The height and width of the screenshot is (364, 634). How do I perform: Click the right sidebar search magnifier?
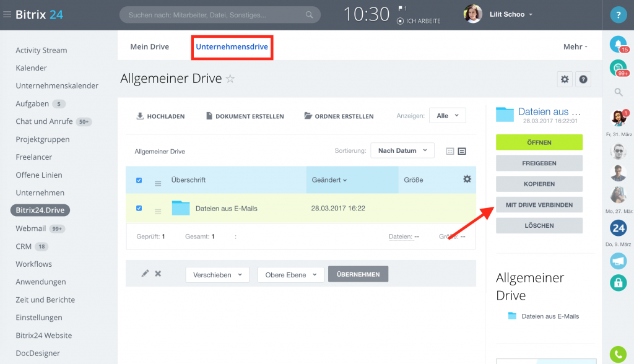[619, 92]
